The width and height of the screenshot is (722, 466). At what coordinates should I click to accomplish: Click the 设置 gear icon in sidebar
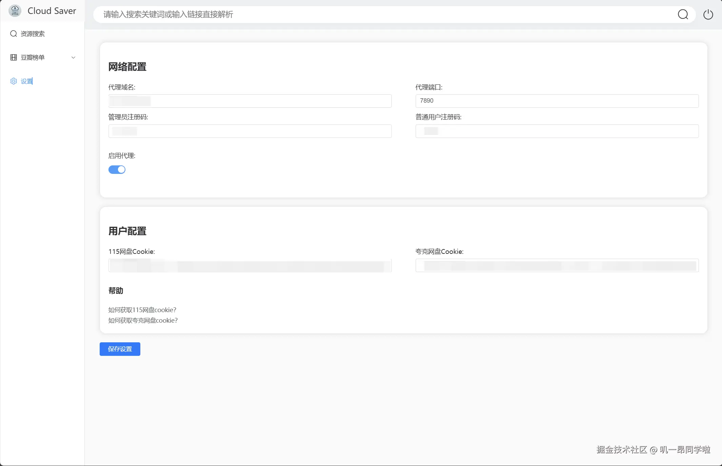coord(14,81)
